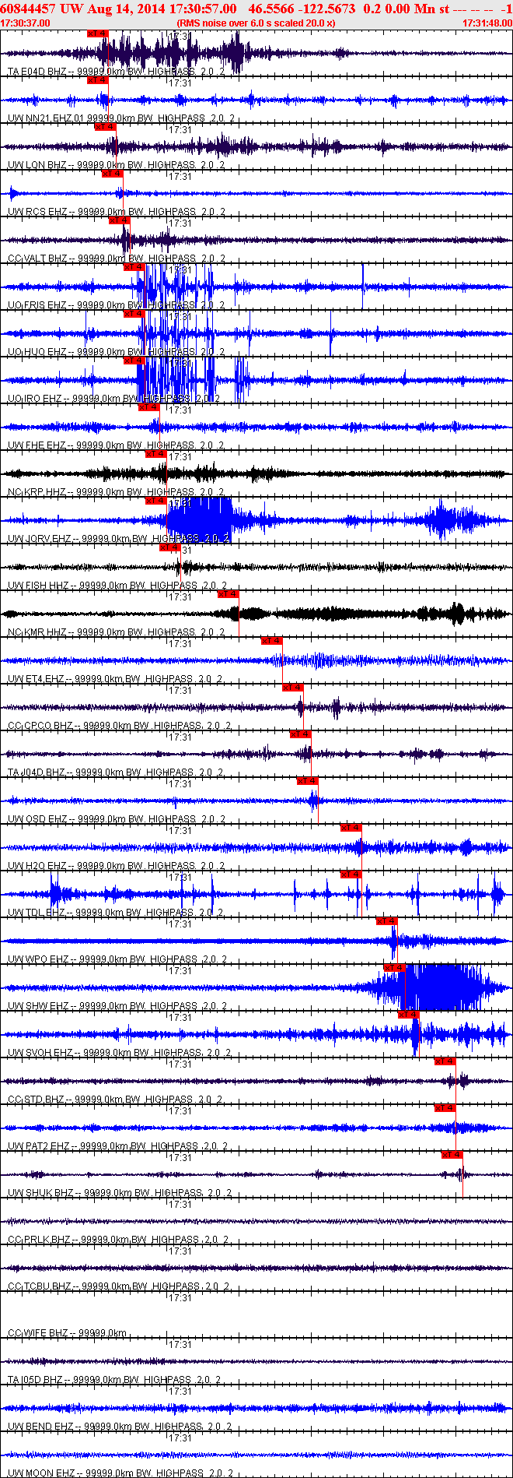The image size is (513, 1478).
Task: Click the red pick flag on CC VALT trace
Action: [119, 220]
